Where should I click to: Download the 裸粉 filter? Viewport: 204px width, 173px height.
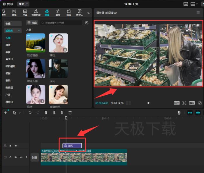tap(65, 50)
